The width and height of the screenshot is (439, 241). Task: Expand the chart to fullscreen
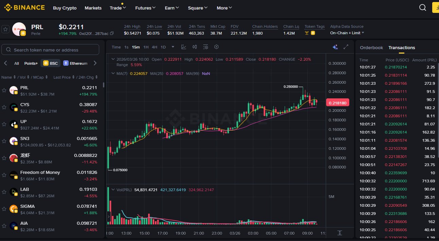tap(346, 47)
